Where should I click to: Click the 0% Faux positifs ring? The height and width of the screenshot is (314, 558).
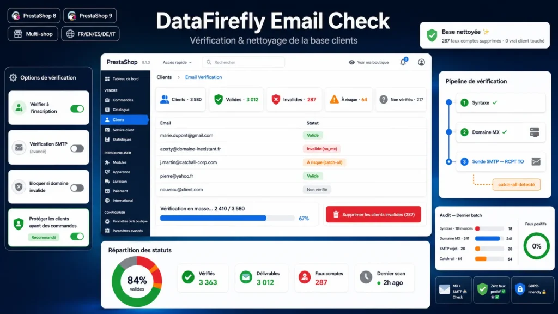[x=537, y=246]
